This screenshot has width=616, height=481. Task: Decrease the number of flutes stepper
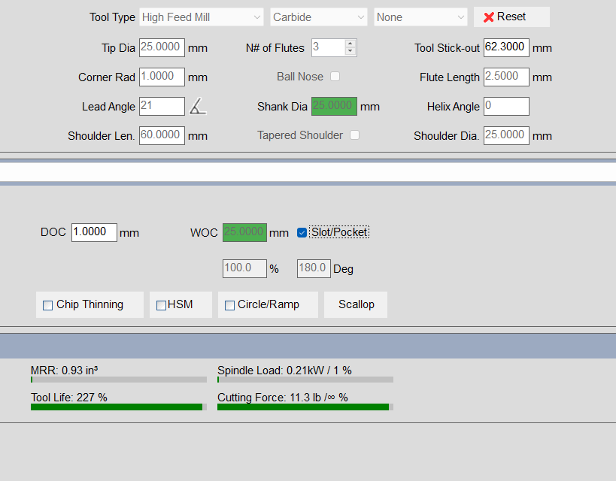click(350, 52)
